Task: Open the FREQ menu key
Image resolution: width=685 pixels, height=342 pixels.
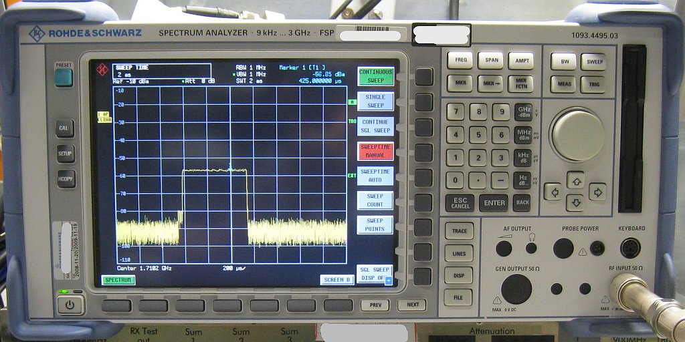Action: (460, 60)
